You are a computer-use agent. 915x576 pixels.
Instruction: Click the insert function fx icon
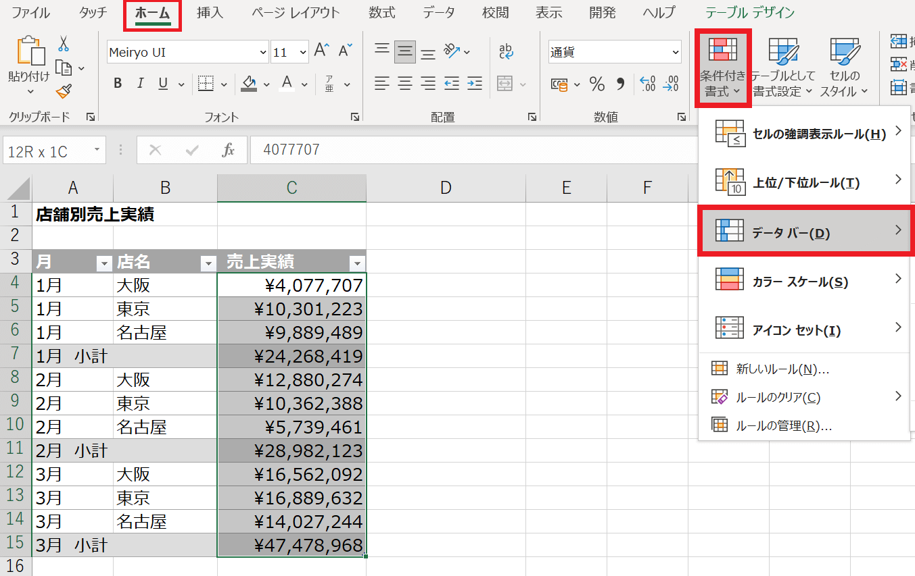click(229, 150)
